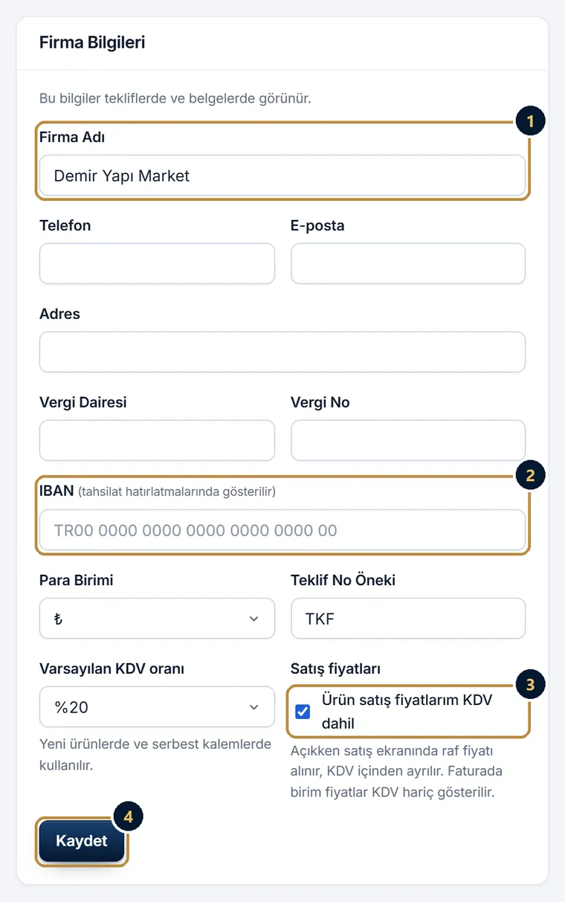Click the Teklif No Öneki field
565x902 pixels.
408,619
